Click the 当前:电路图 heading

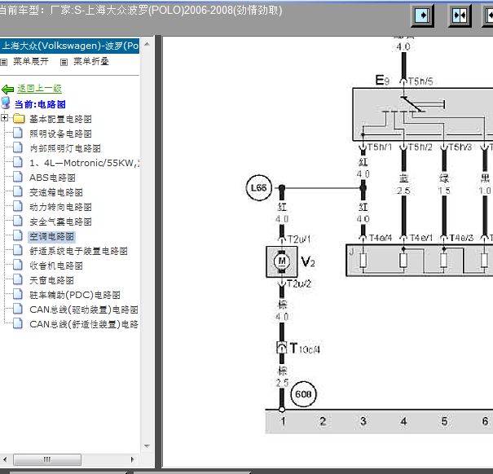point(40,104)
